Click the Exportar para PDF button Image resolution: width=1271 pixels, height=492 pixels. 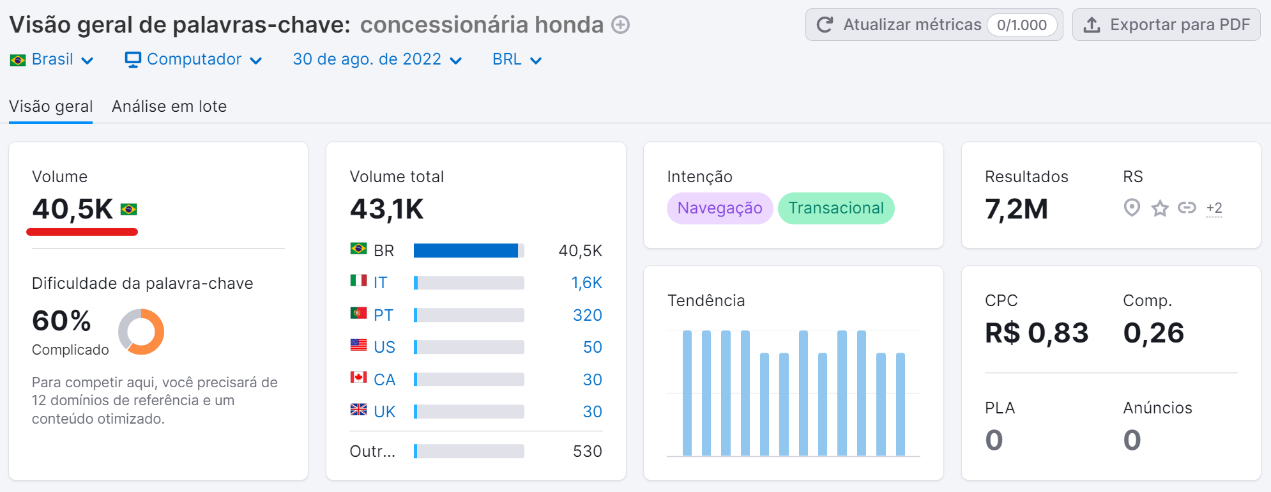(x=1166, y=25)
